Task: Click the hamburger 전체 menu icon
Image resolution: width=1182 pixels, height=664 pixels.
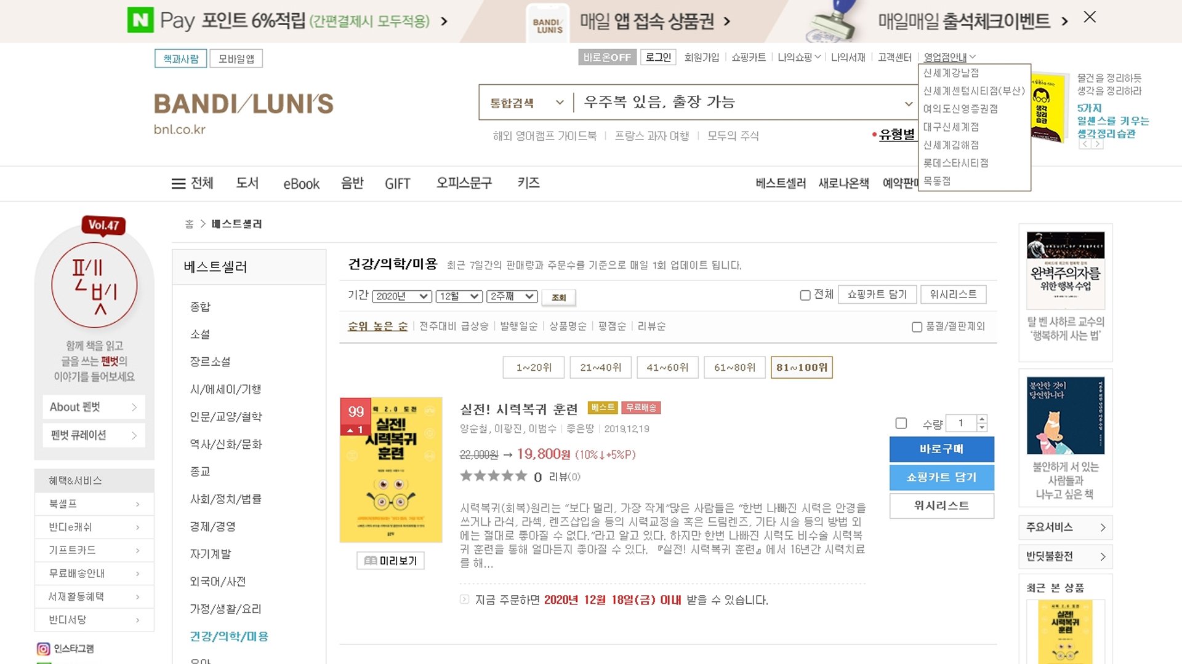Action: tap(178, 183)
